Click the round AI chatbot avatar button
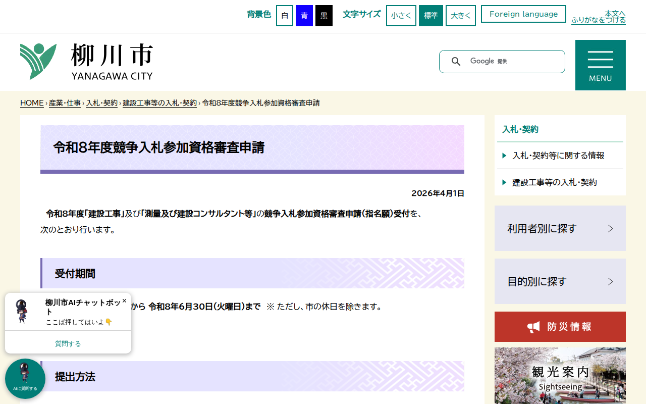This screenshot has width=646, height=404. point(25,379)
